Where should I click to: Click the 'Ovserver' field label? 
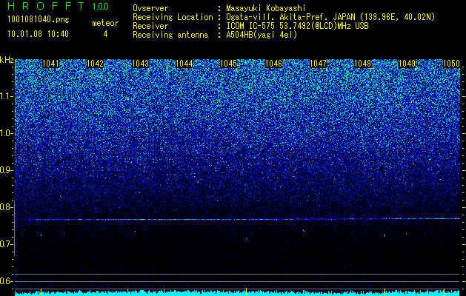click(x=150, y=8)
